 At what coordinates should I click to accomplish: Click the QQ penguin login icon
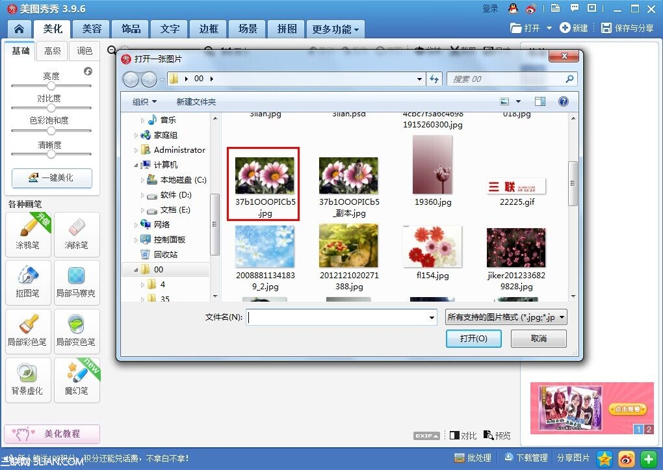tap(513, 8)
